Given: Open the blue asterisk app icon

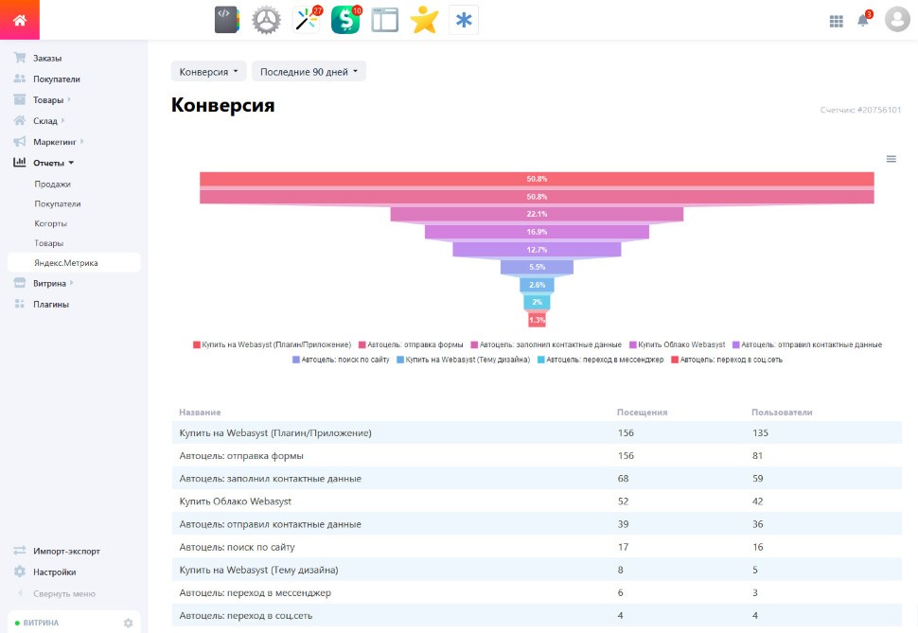Looking at the screenshot, I should pyautogui.click(x=464, y=20).
